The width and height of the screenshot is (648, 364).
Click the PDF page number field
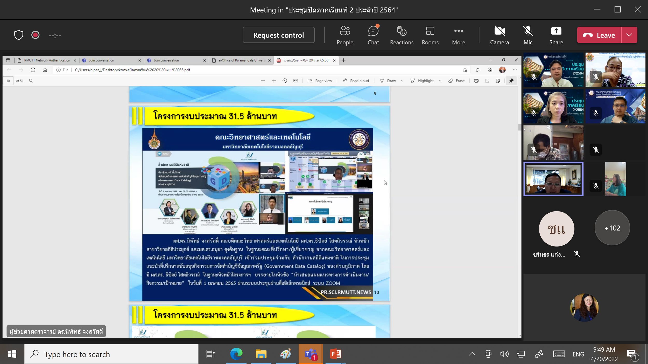[x=8, y=81]
